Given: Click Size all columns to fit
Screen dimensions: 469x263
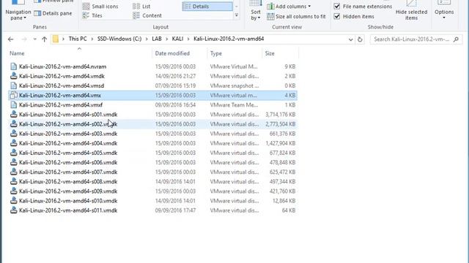Looking at the screenshot, I should [x=296, y=16].
